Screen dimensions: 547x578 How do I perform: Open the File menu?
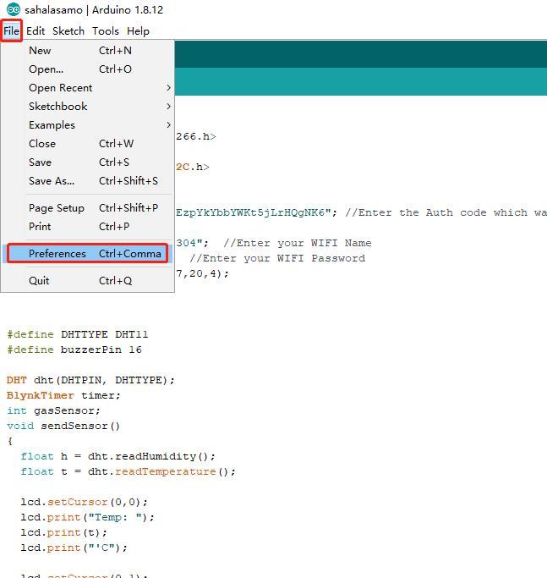[x=12, y=31]
